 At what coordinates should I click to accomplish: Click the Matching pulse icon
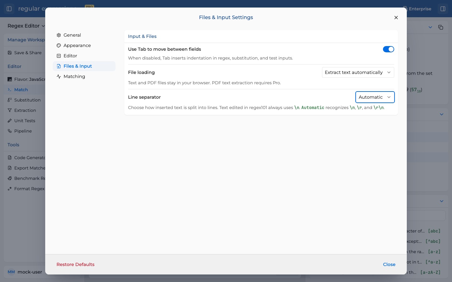click(x=59, y=76)
